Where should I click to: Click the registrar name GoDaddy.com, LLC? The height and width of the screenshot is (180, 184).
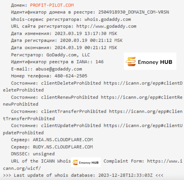(68, 55)
